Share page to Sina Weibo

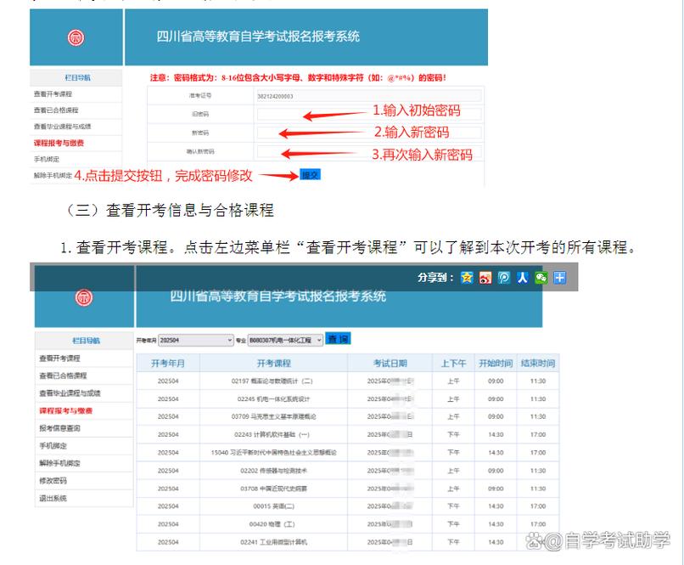[484, 277]
